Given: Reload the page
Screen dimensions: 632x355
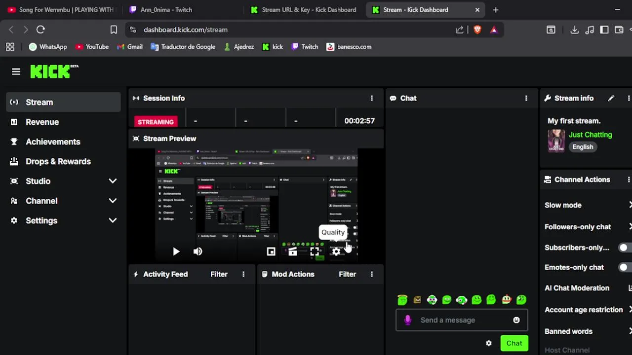Looking at the screenshot, I should point(40,30).
